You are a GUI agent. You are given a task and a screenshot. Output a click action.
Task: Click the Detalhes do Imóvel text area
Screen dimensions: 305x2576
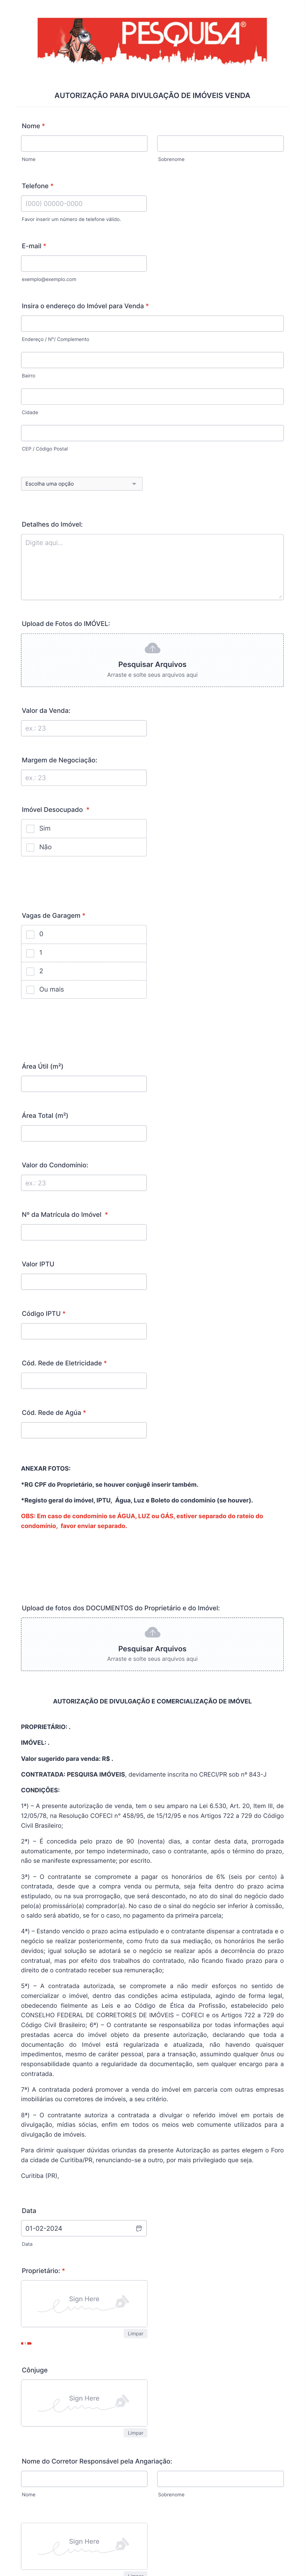click(152, 567)
